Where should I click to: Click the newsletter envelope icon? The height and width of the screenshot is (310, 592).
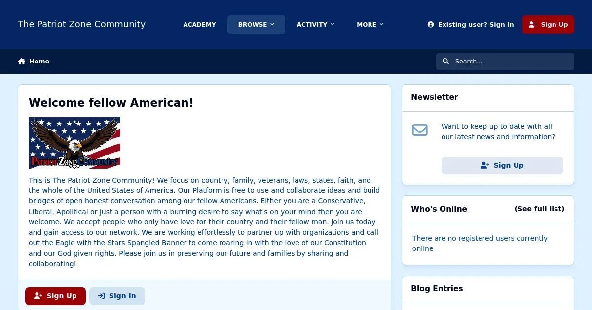pos(420,130)
